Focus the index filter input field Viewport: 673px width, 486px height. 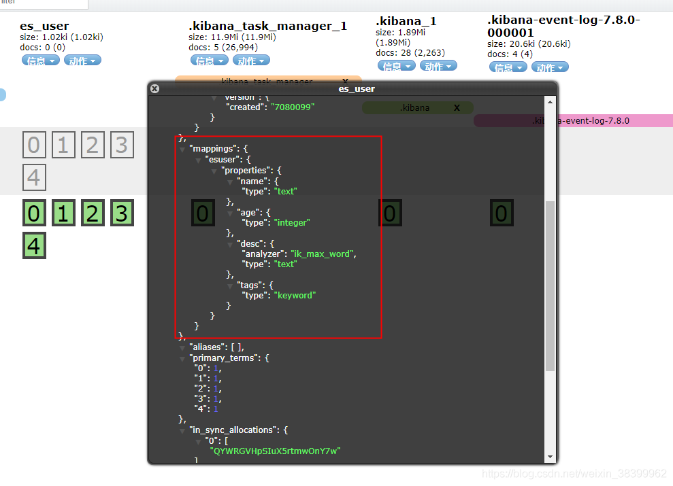(x=41, y=3)
